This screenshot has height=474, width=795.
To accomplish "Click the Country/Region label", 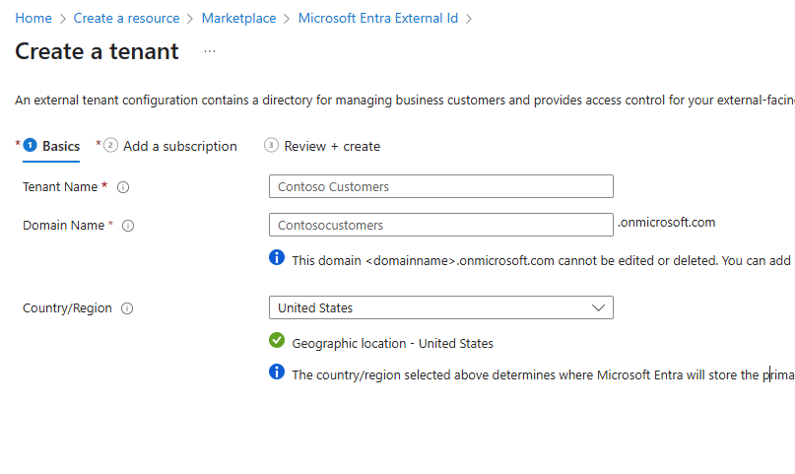I will tap(67, 307).
